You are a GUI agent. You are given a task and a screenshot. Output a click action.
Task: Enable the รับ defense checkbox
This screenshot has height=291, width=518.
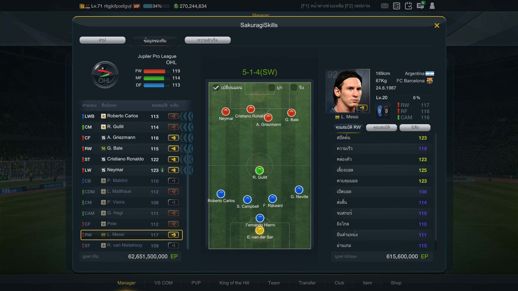click(294, 88)
